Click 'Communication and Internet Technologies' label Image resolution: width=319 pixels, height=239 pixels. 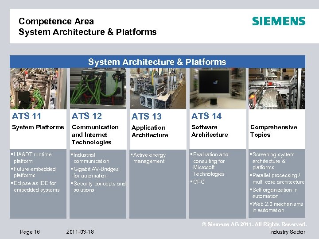pyautogui.click(x=95, y=135)
